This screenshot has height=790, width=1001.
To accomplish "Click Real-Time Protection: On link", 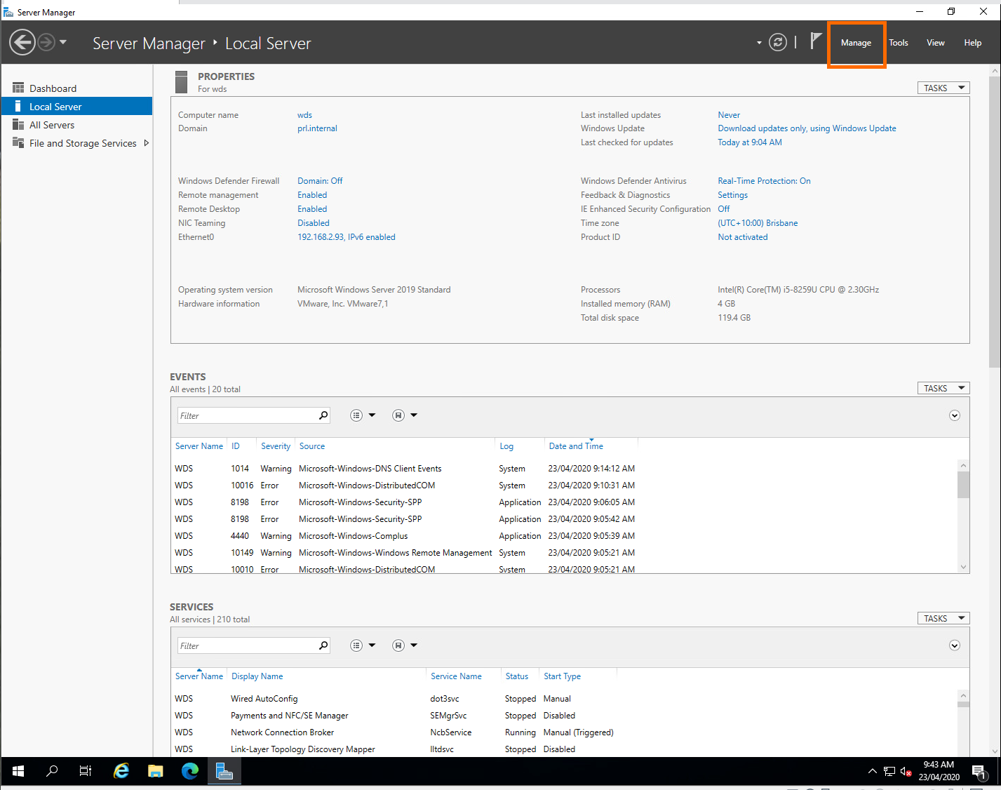I will click(764, 181).
